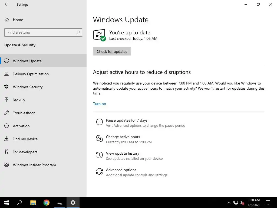277x208 pixels.
Task: Click the Backup upward arrow icon
Action: tap(6, 100)
